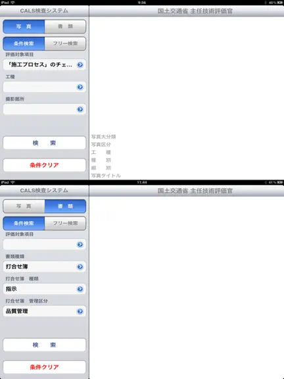The height and width of the screenshot is (379, 284).
Task: Tap the chevron icon next to 品質管理
Action: [x=80, y=311]
